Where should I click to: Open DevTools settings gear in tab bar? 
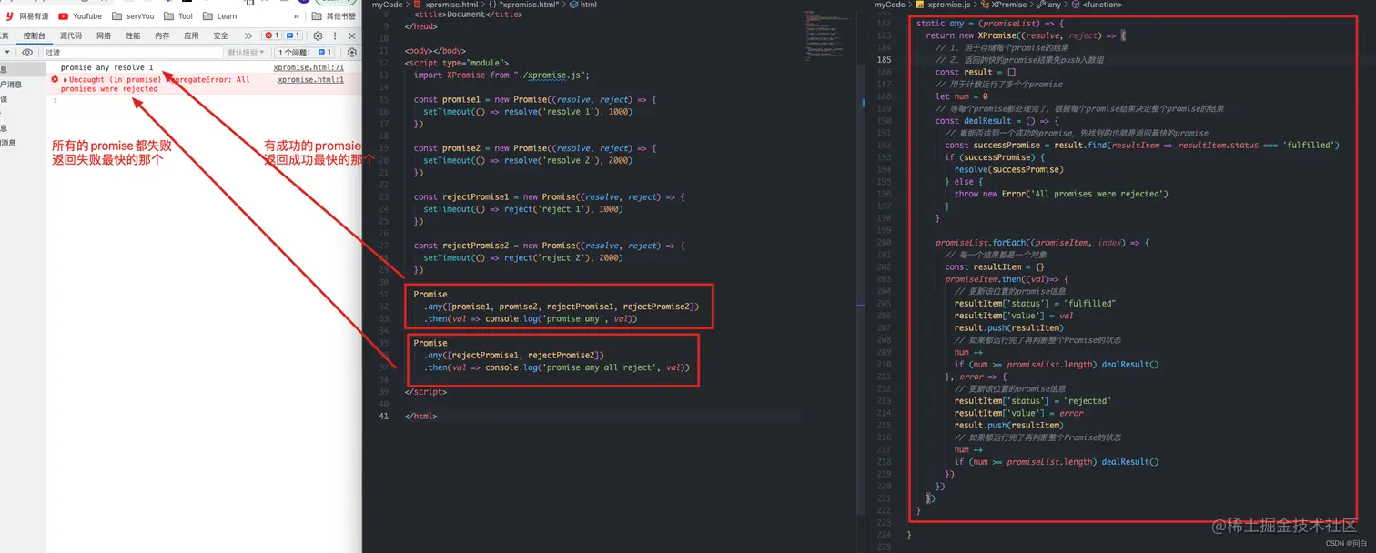pyautogui.click(x=318, y=35)
